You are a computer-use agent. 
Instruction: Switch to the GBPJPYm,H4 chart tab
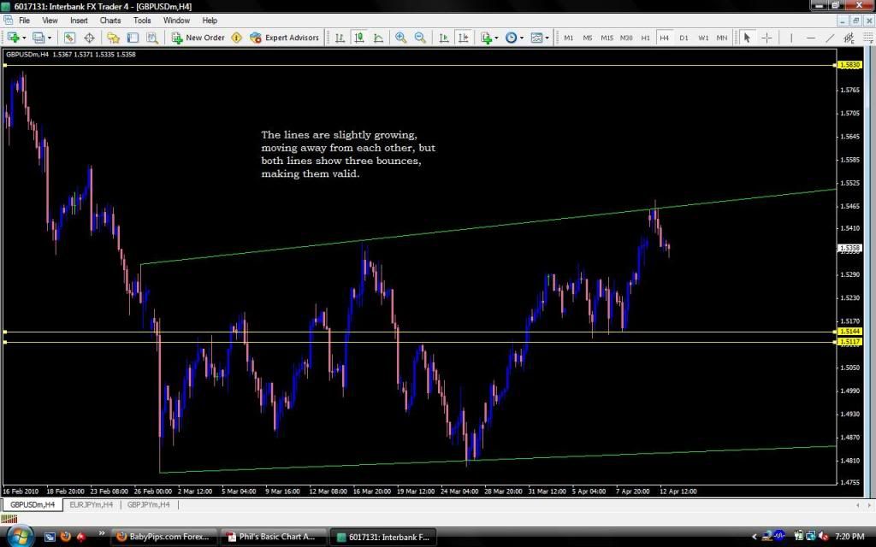pos(149,504)
